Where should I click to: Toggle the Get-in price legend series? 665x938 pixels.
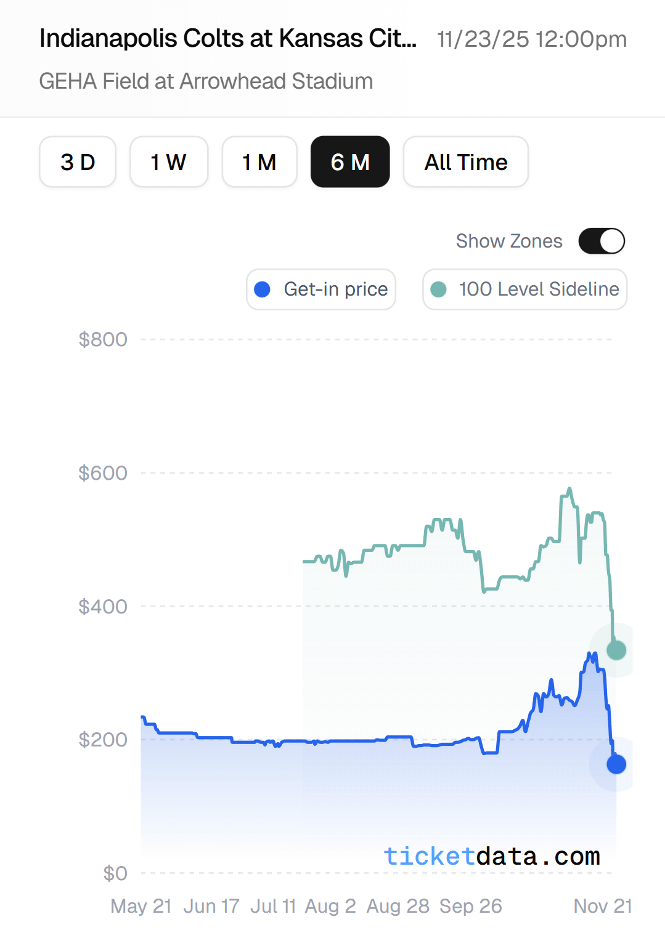coord(321,289)
